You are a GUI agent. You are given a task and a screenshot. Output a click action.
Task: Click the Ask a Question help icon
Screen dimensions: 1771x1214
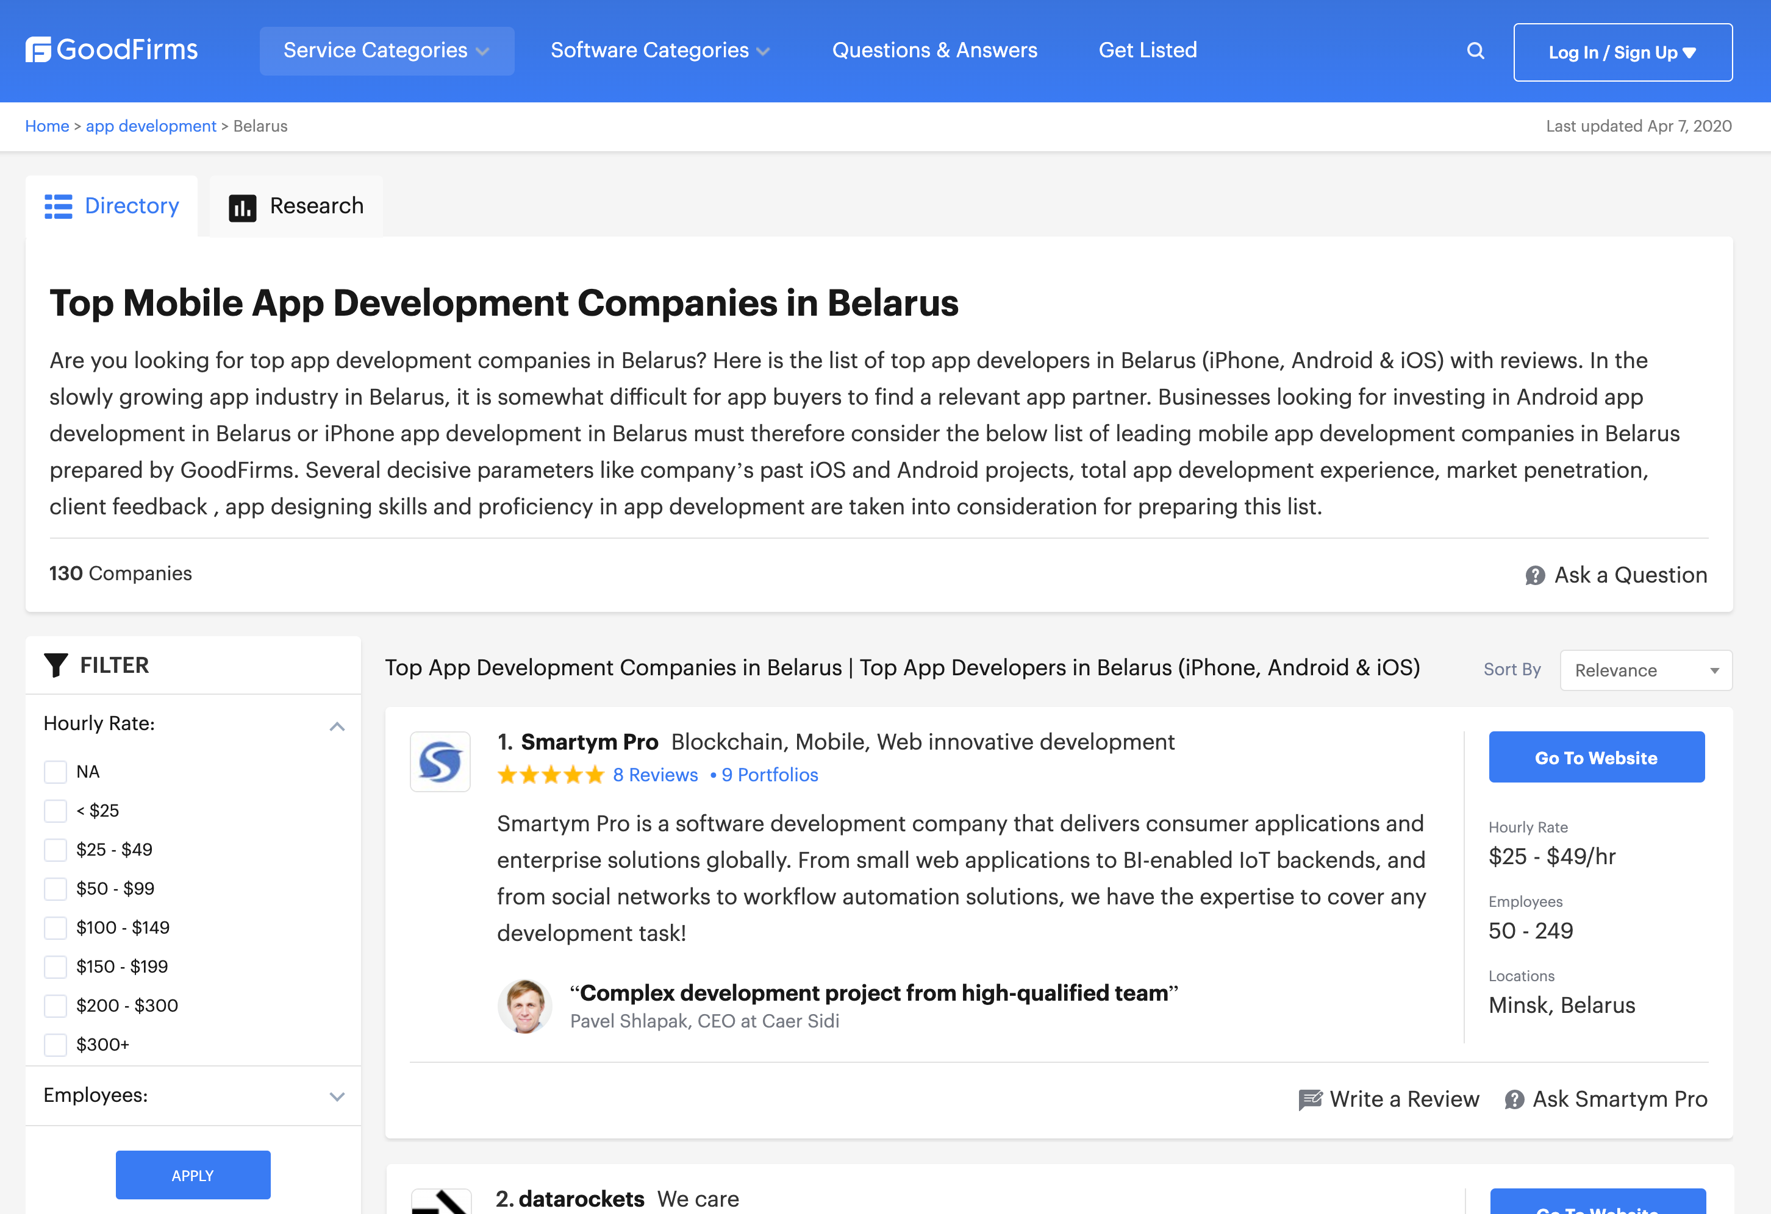1535,576
